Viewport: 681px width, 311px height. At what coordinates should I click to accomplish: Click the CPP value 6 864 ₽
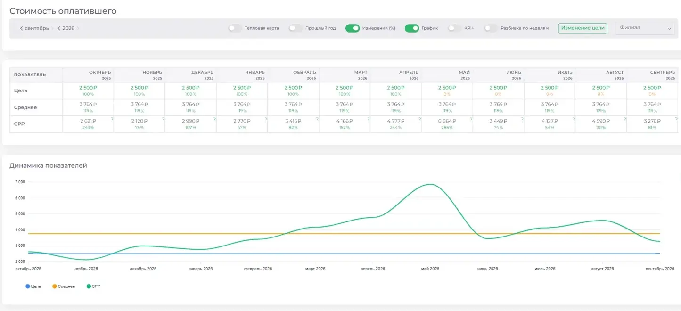click(x=447, y=121)
